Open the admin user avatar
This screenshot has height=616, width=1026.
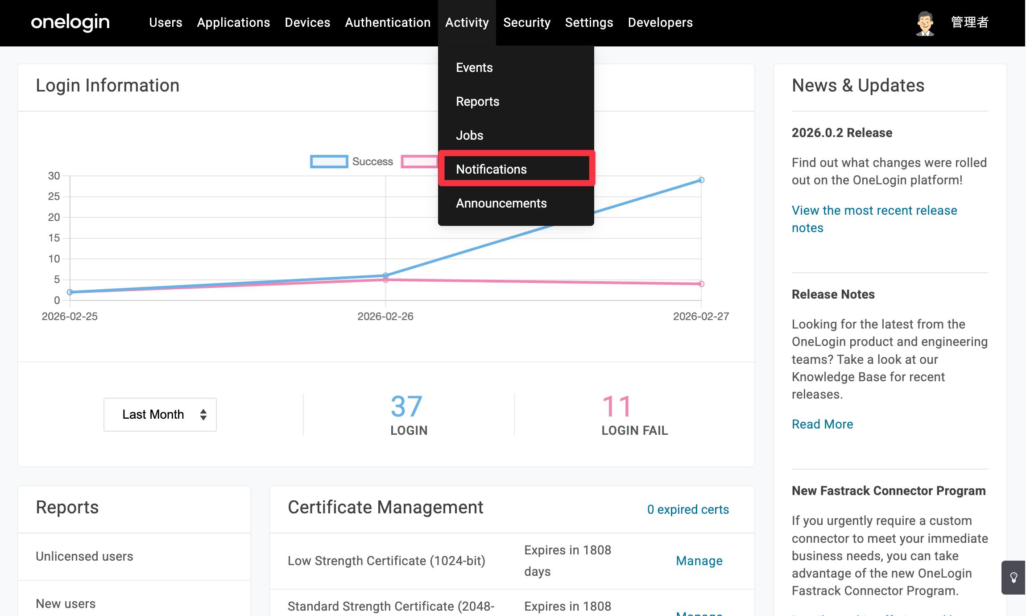925,23
